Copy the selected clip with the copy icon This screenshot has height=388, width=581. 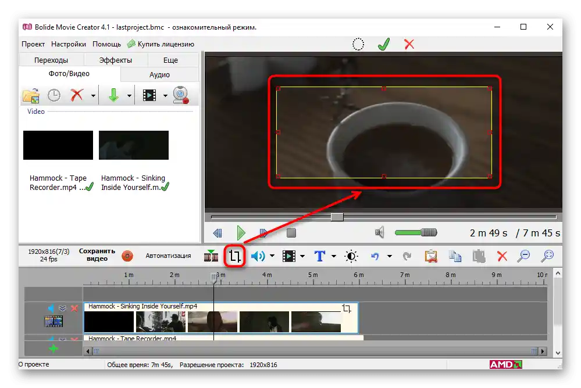455,256
